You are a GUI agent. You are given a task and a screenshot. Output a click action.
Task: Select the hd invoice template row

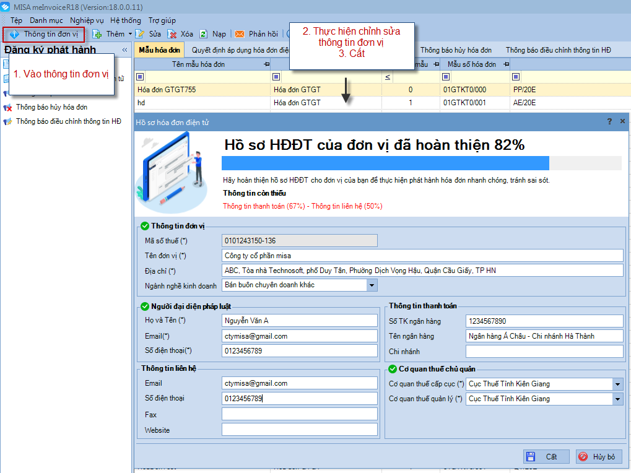tap(382, 103)
